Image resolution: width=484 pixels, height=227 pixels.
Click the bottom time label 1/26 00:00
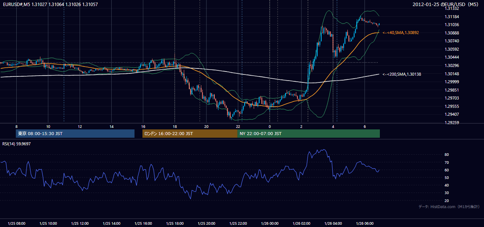pyautogui.click(x=270, y=224)
